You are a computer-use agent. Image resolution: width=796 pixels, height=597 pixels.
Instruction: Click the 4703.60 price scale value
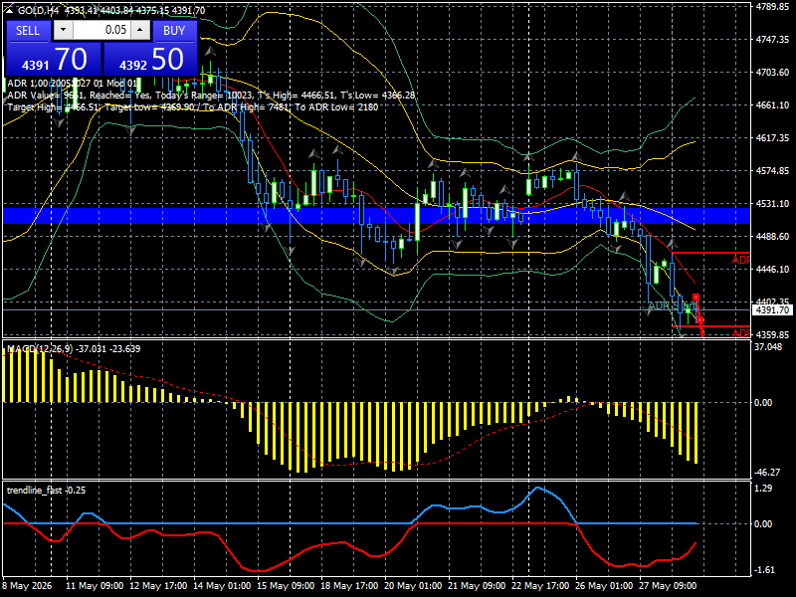[x=772, y=73]
